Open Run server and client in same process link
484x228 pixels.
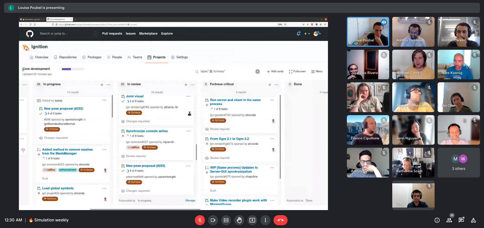tap(235, 102)
